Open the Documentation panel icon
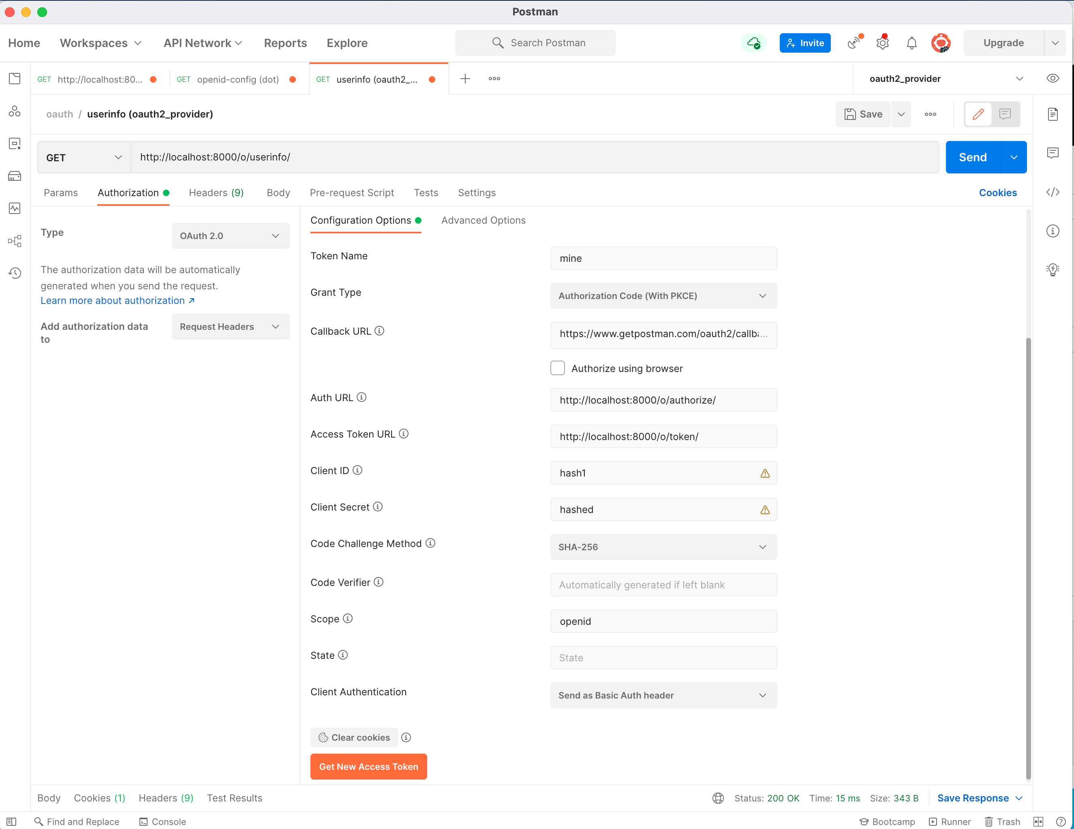The width and height of the screenshot is (1074, 829). 1053,114
